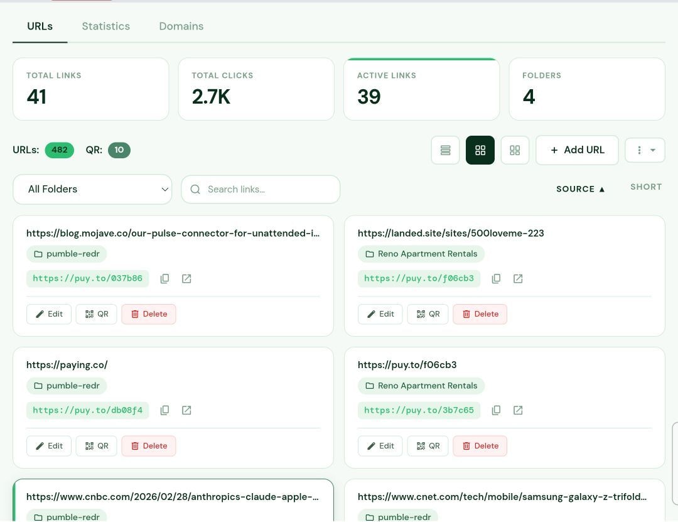This screenshot has height=522, width=678.
Task: Select the Folders stat card
Action: [x=587, y=89]
